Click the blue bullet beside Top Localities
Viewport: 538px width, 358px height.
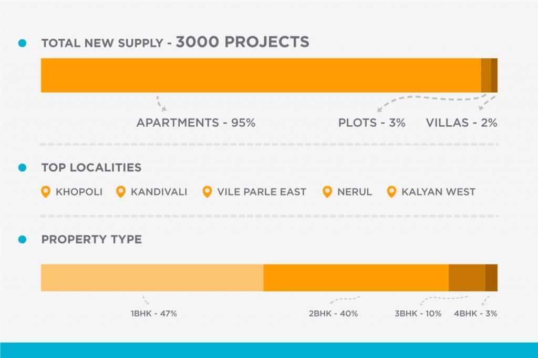22,168
